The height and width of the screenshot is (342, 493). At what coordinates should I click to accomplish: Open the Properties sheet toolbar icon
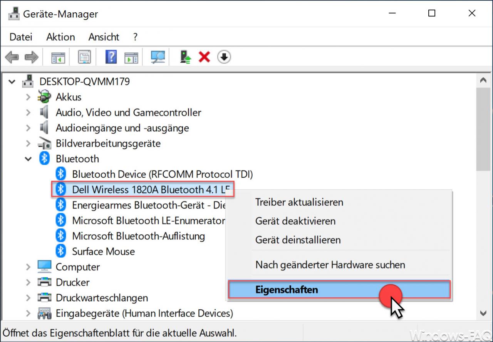[x=84, y=57]
